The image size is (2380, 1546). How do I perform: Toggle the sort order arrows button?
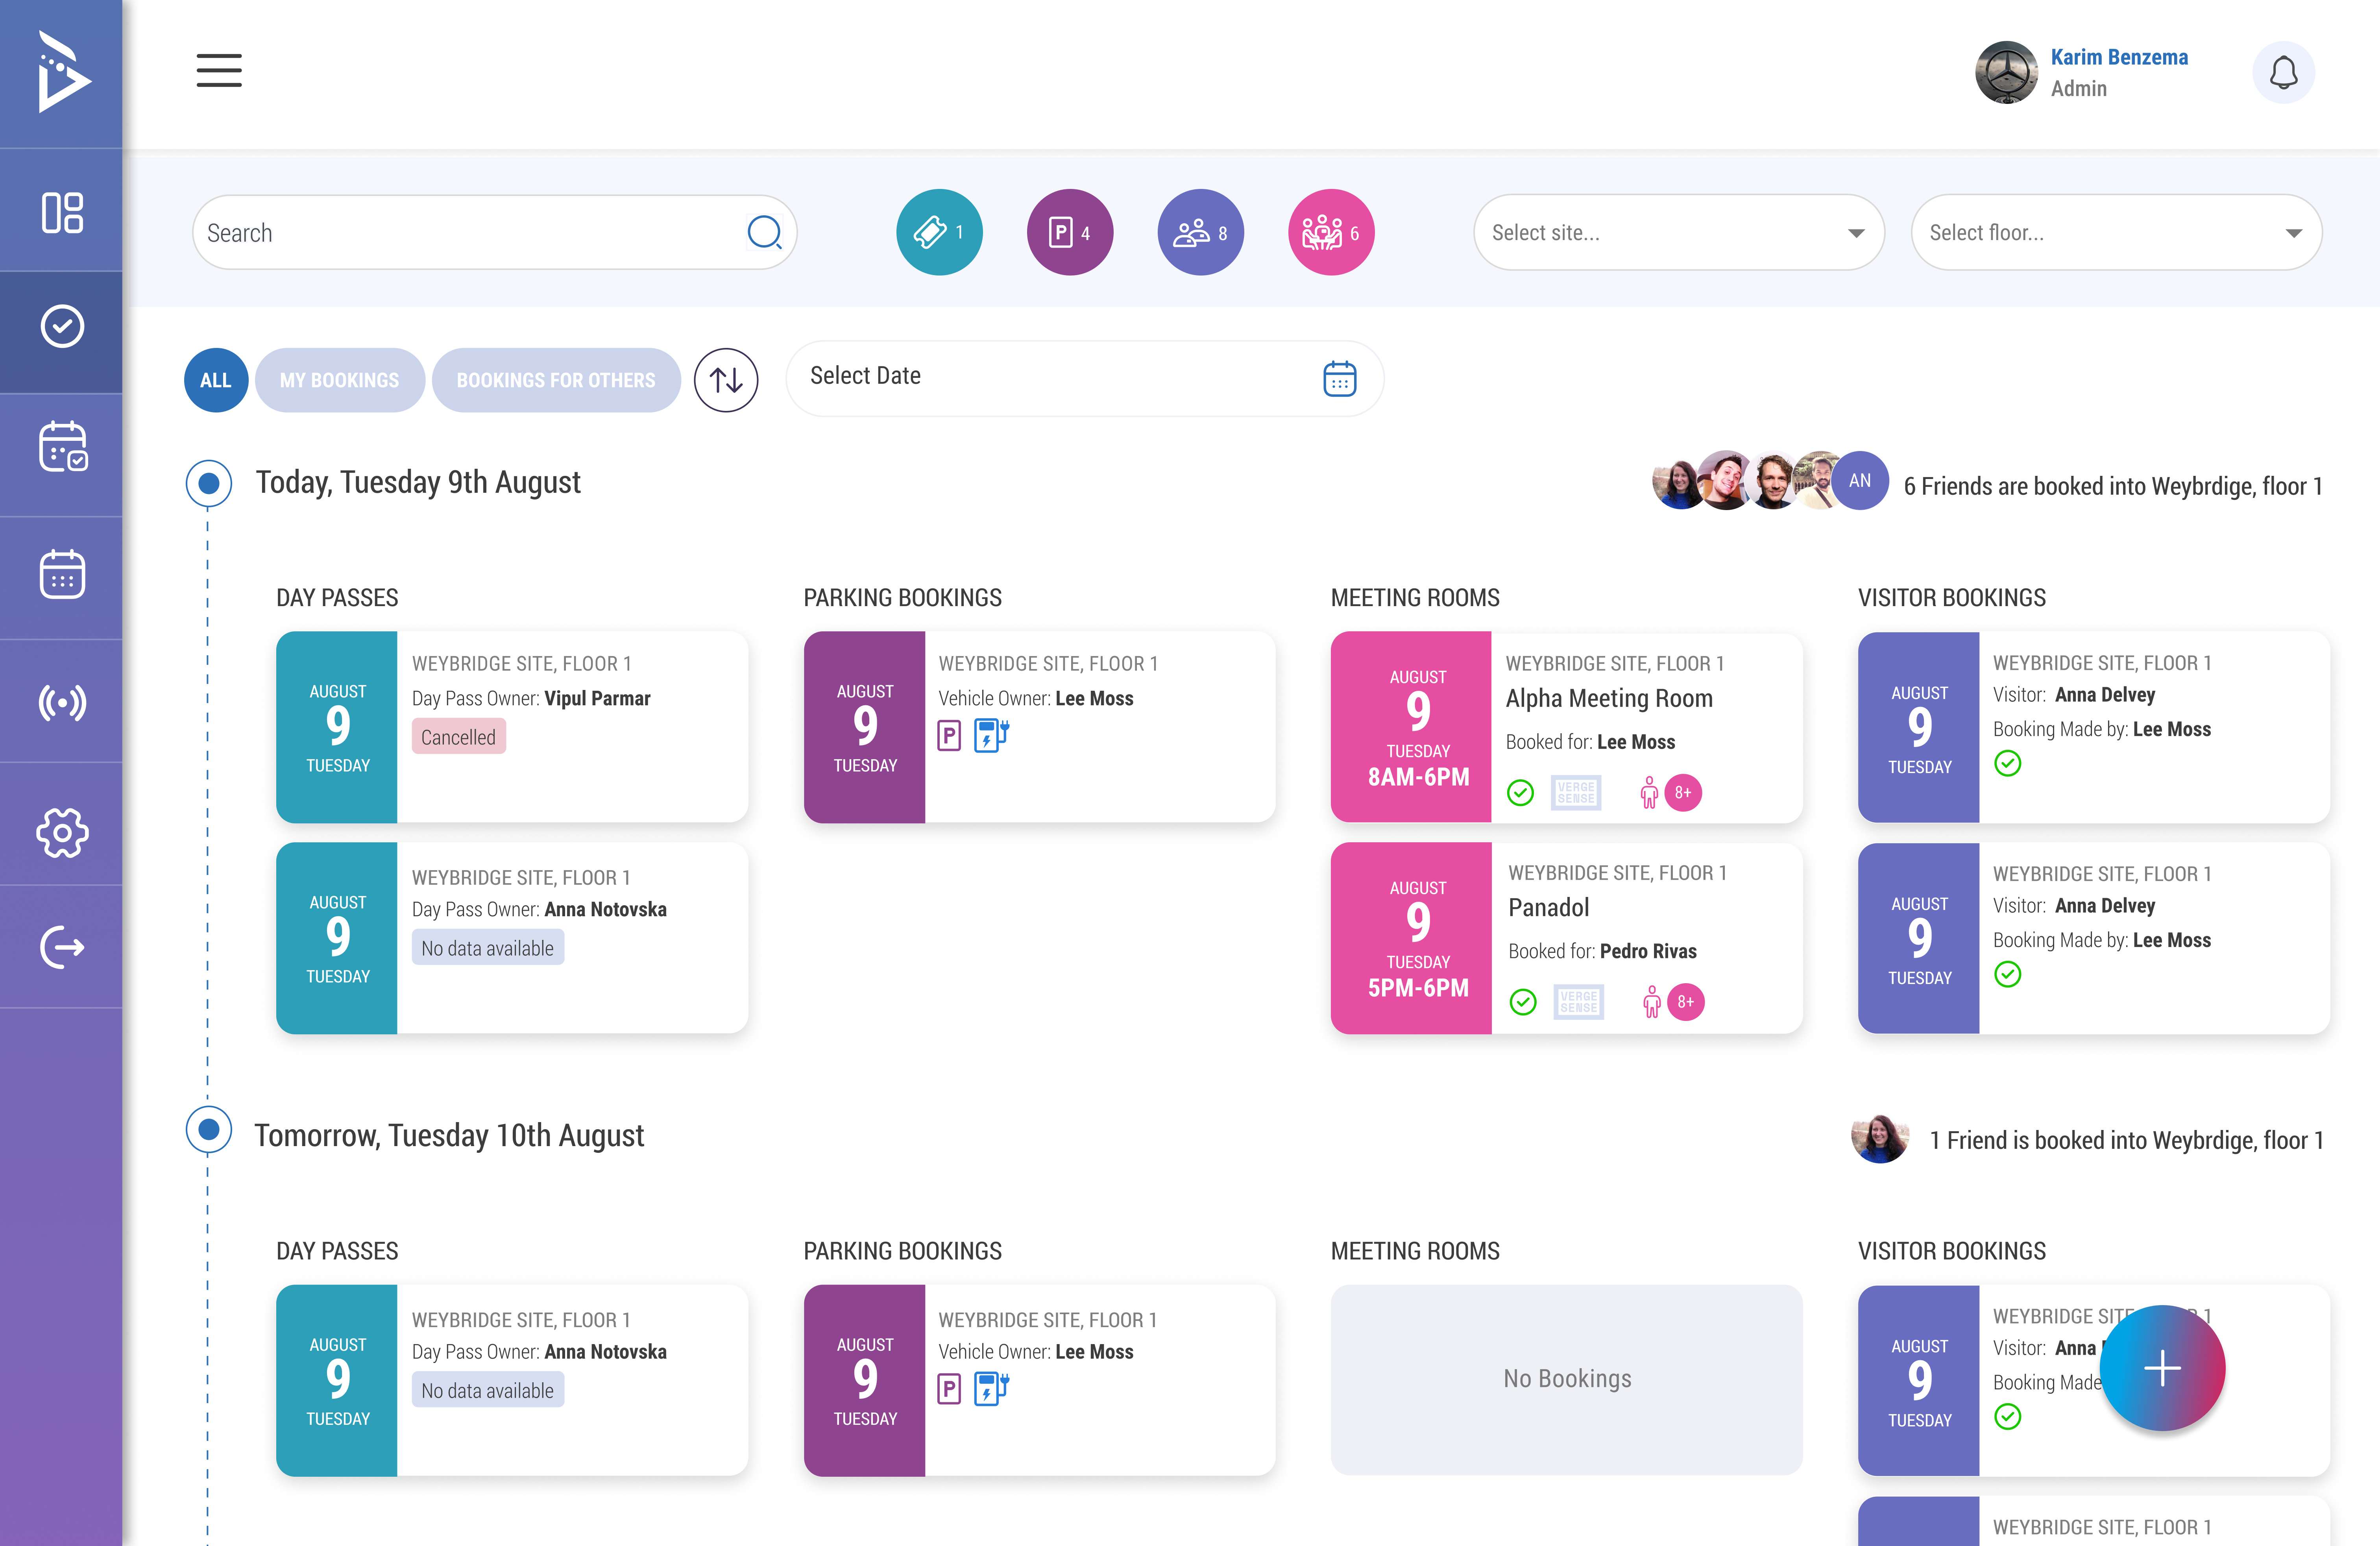click(726, 380)
